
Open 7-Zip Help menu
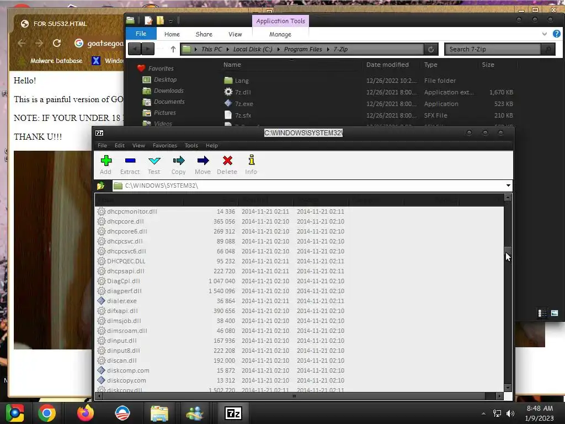(x=212, y=146)
